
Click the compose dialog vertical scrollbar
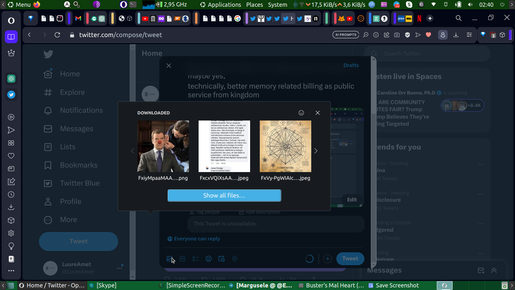point(374,162)
